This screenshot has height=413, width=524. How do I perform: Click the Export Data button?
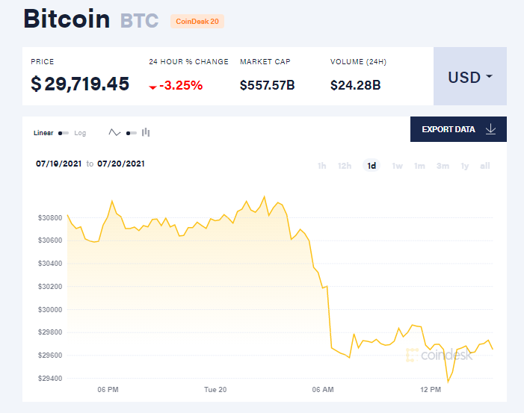click(457, 129)
